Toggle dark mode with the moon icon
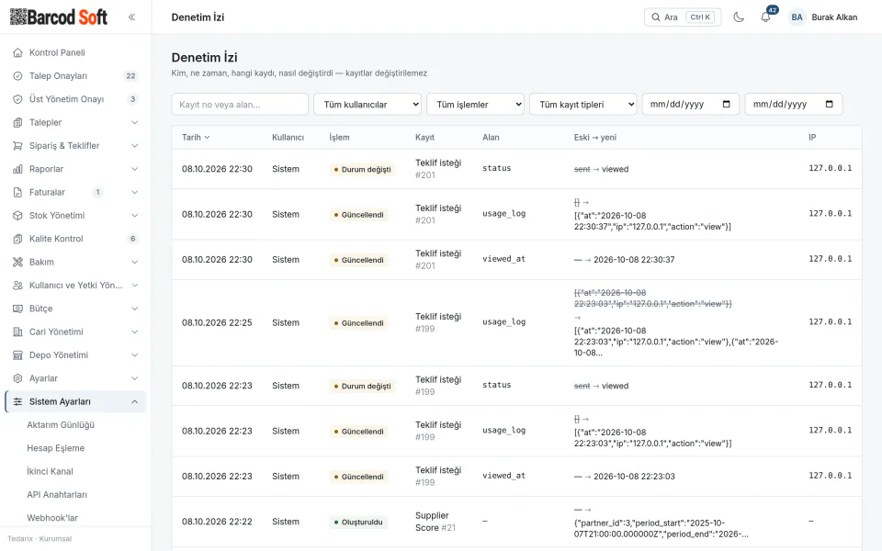The image size is (882, 551). [739, 17]
